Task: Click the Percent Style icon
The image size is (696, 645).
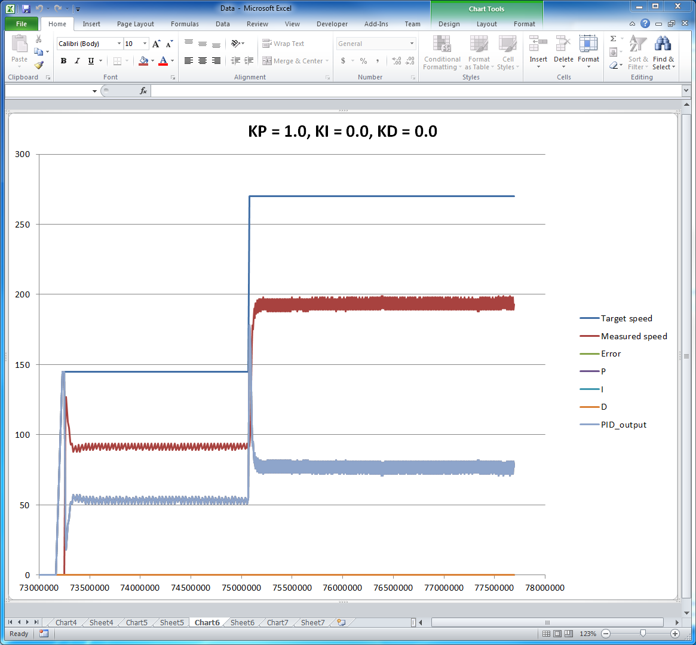Action: click(x=364, y=61)
